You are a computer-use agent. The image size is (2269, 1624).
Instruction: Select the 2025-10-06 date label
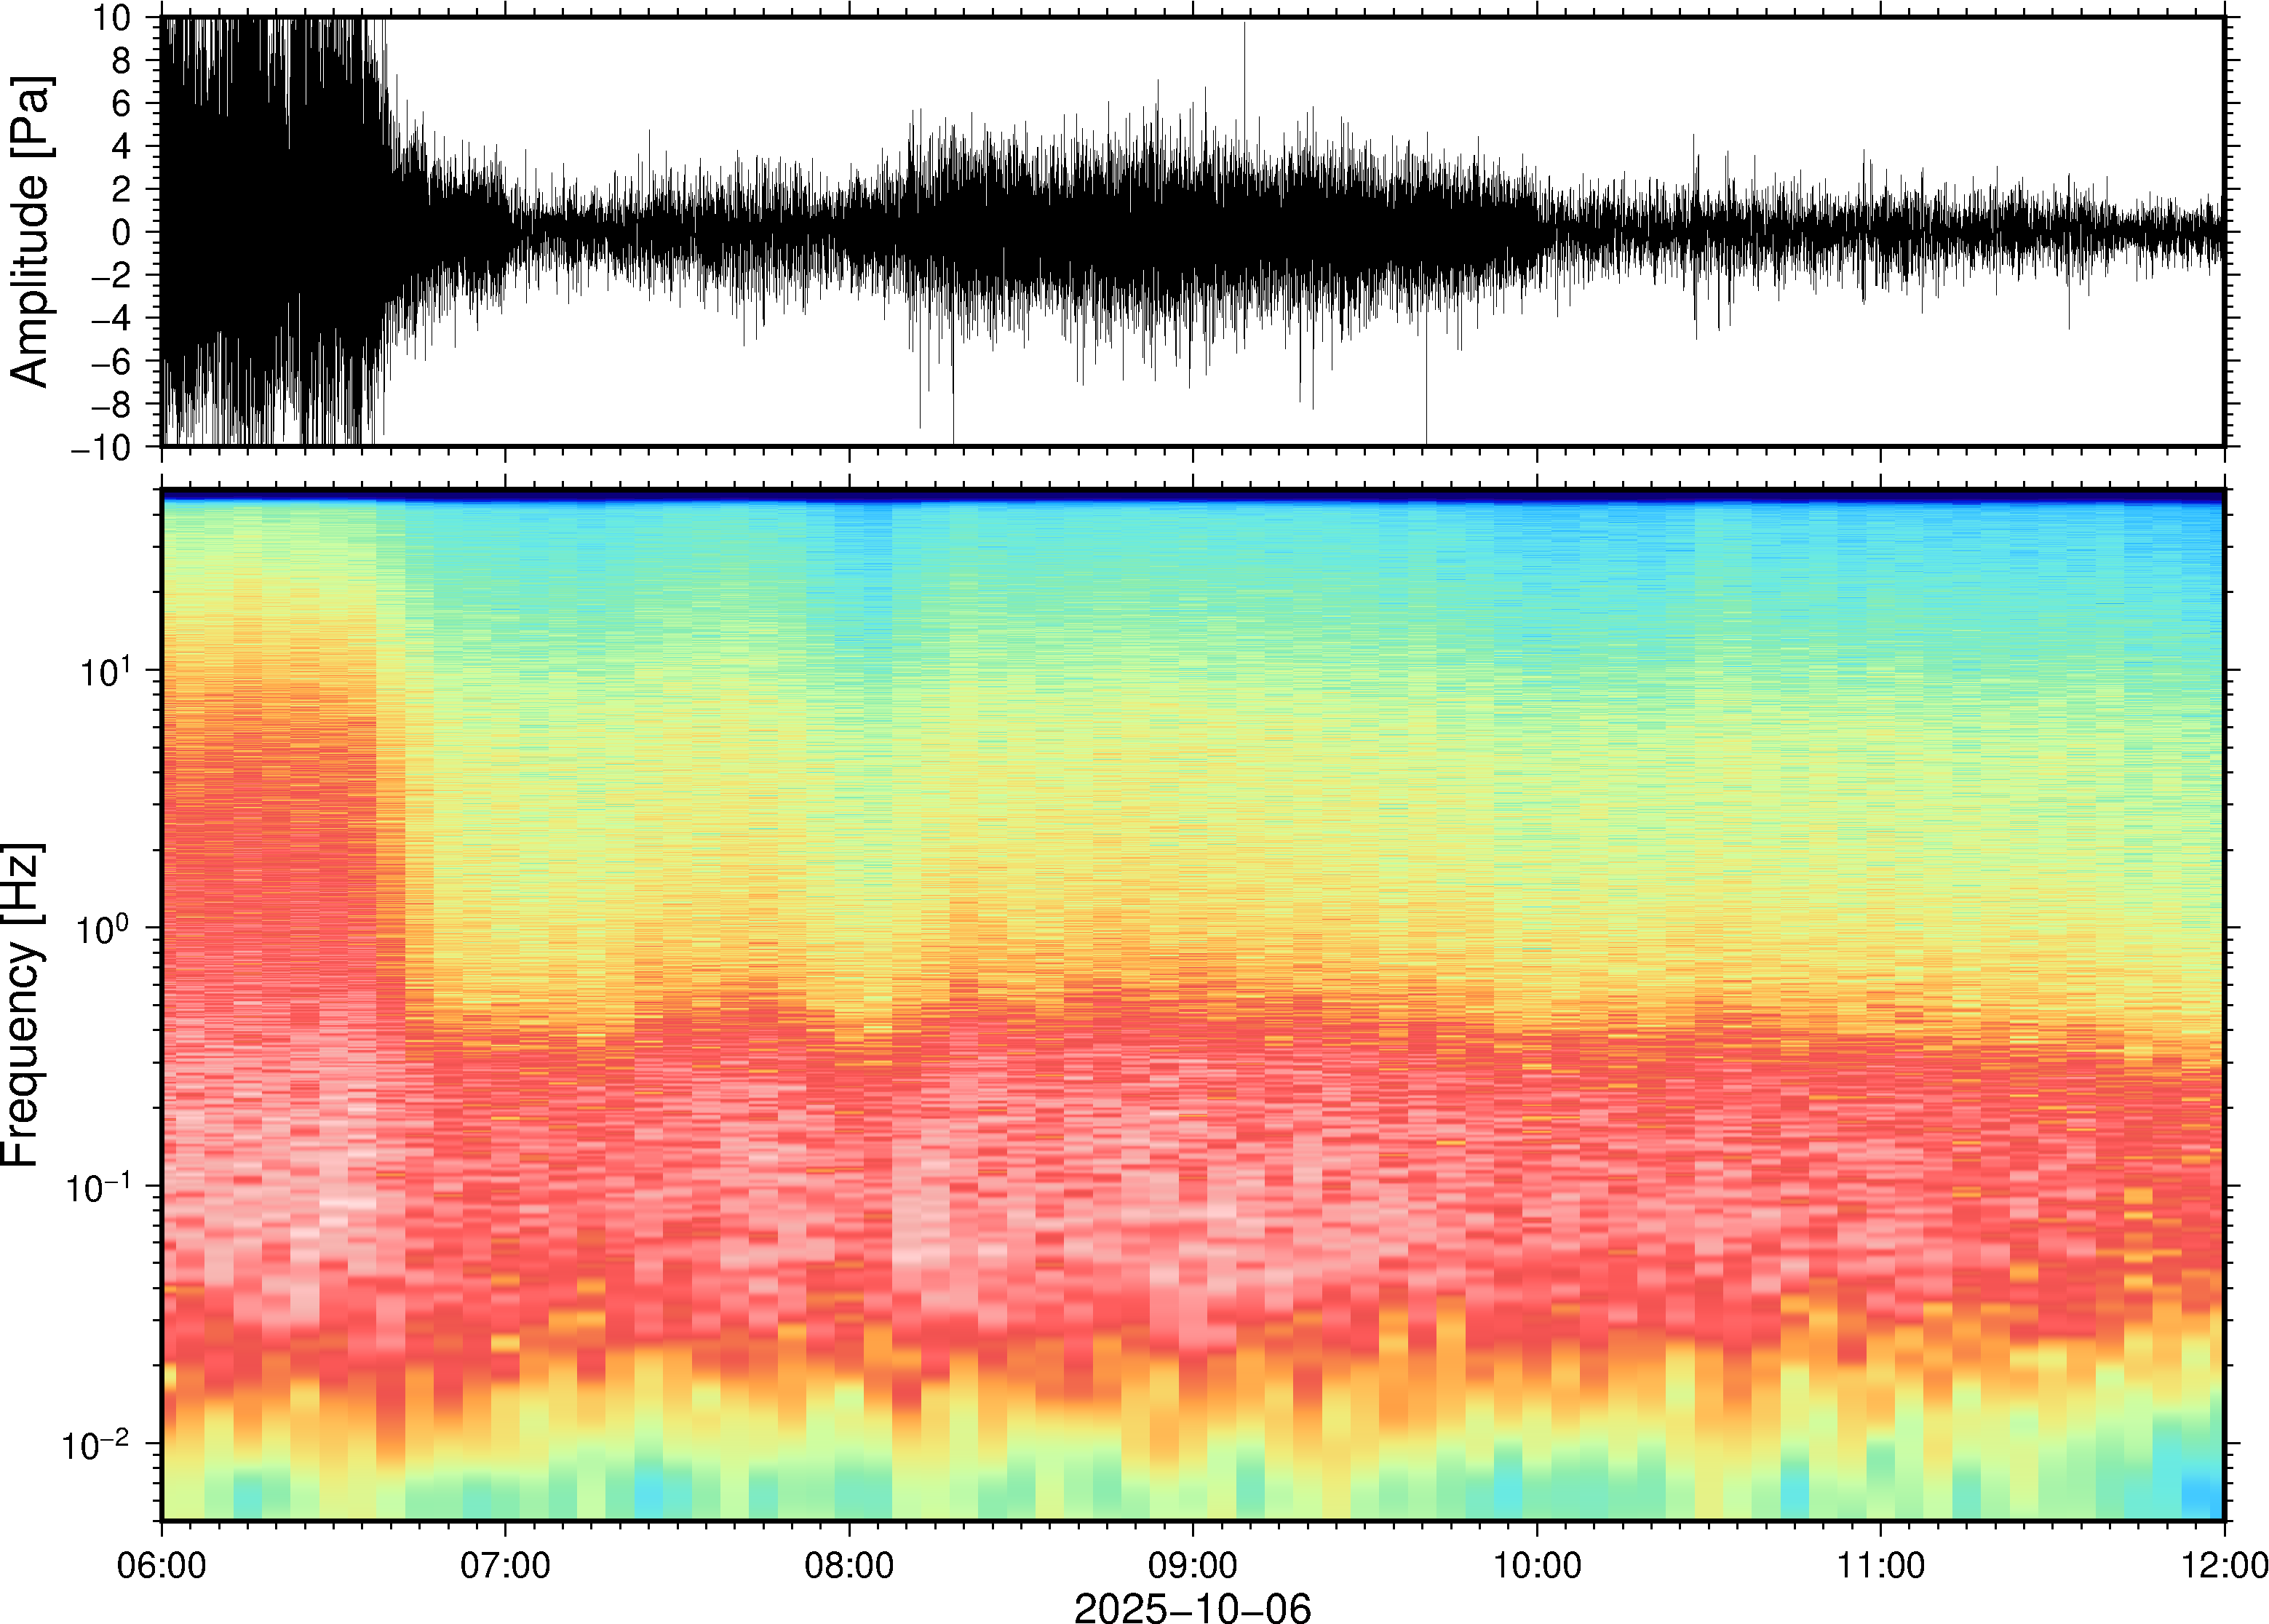point(1192,1607)
